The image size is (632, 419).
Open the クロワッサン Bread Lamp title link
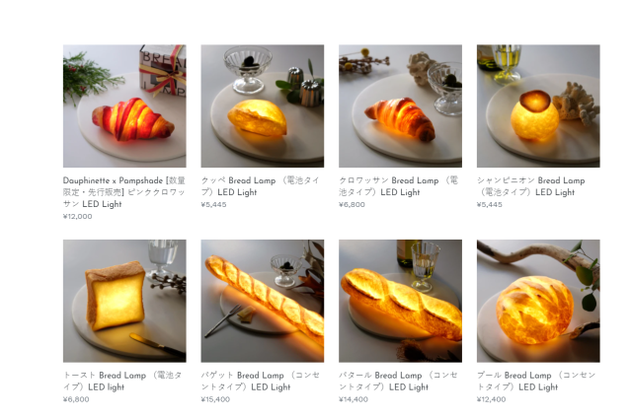click(399, 186)
